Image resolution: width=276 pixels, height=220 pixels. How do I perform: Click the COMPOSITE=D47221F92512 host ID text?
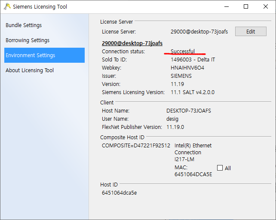(x=136, y=146)
